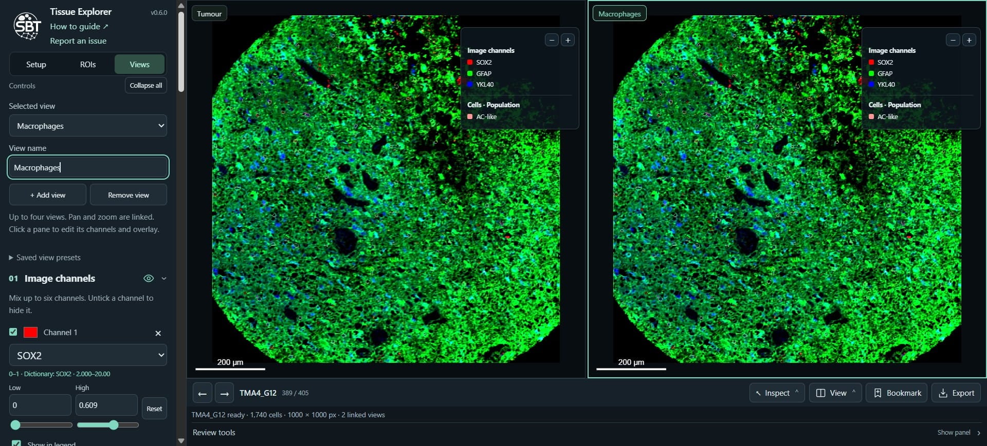Switch to the Setup tab
The width and height of the screenshot is (987, 446).
[36, 65]
